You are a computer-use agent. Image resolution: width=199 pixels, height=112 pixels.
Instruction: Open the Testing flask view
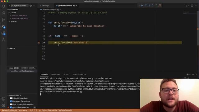point(3,40)
